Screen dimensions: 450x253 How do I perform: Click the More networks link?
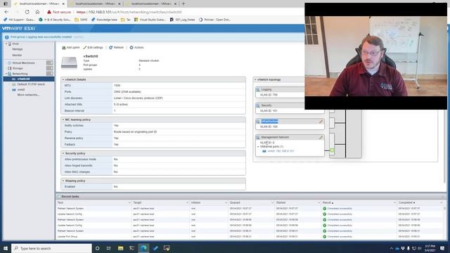[28, 95]
